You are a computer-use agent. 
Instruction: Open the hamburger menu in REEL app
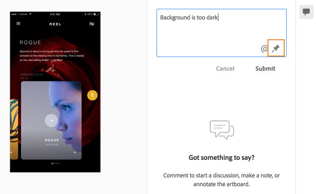point(19,23)
